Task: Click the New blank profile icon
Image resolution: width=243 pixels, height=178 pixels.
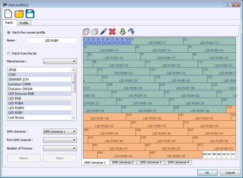Action: tap(8, 14)
